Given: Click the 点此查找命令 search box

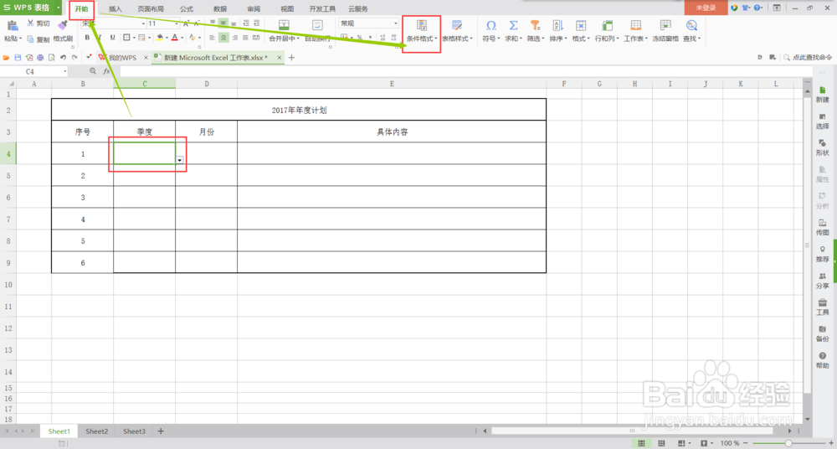Looking at the screenshot, I should point(807,57).
